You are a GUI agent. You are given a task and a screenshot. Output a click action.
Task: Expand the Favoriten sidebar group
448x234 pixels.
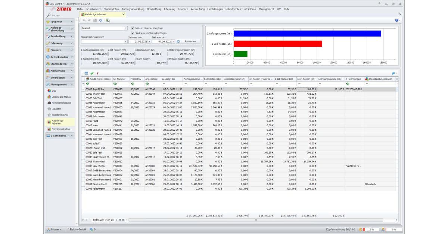(x=60, y=22)
